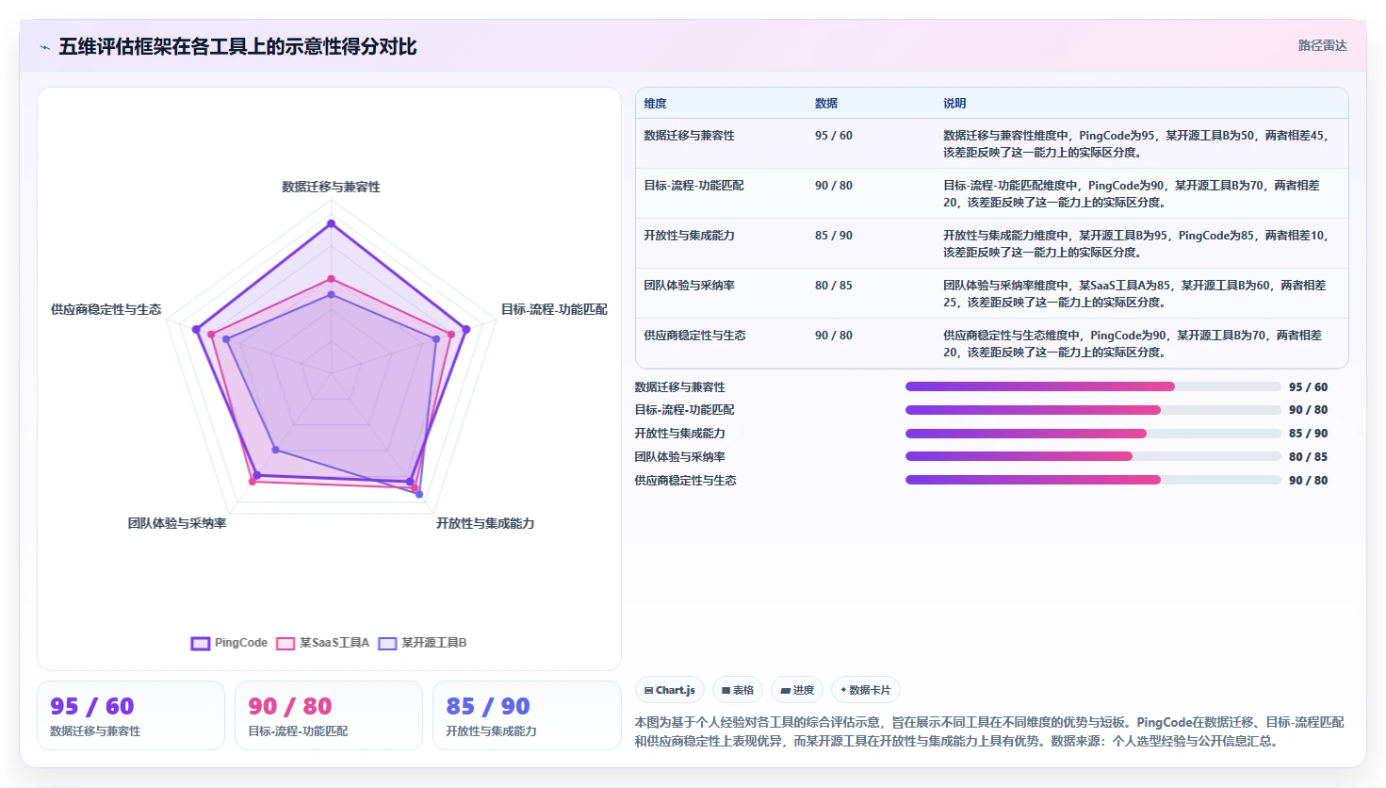Select the Chart.js tag chip
1386x788 pixels.
coord(670,690)
